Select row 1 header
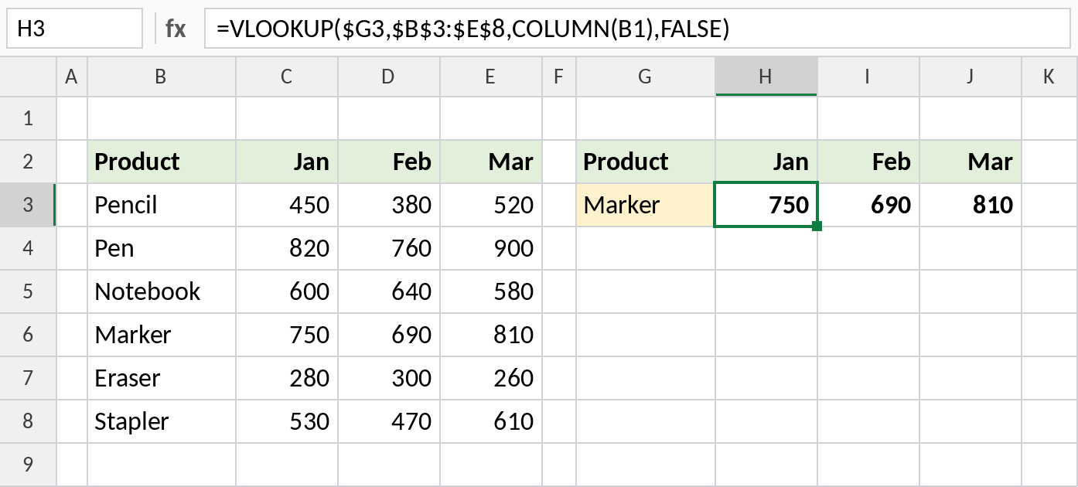The height and width of the screenshot is (487, 1078). 28,118
